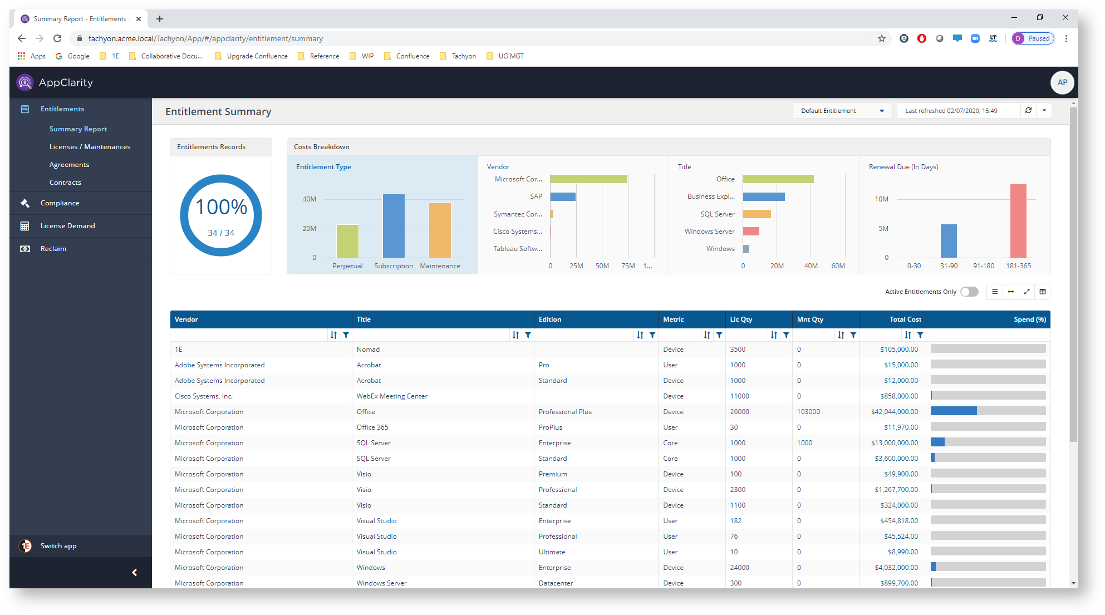Screen dimensions: 1105x615
Task: Filter the Metric column
Action: [x=719, y=335]
